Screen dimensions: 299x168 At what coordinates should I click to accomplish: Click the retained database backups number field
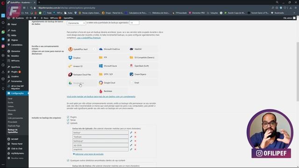134,23
